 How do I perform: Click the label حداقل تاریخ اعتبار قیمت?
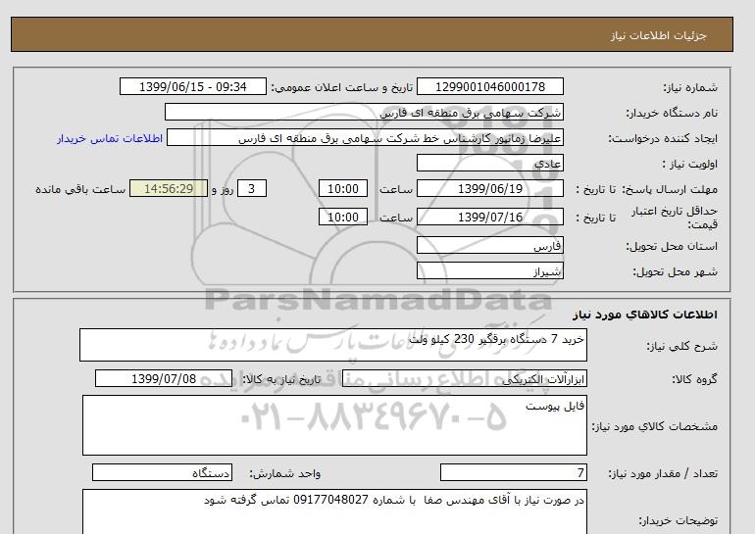pos(675,218)
